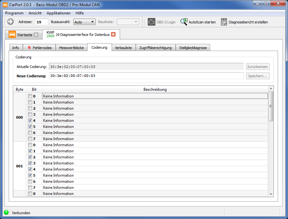Click the connect arrow icon beside Adresse
This screenshot has height=219, width=288.
pos(11,22)
